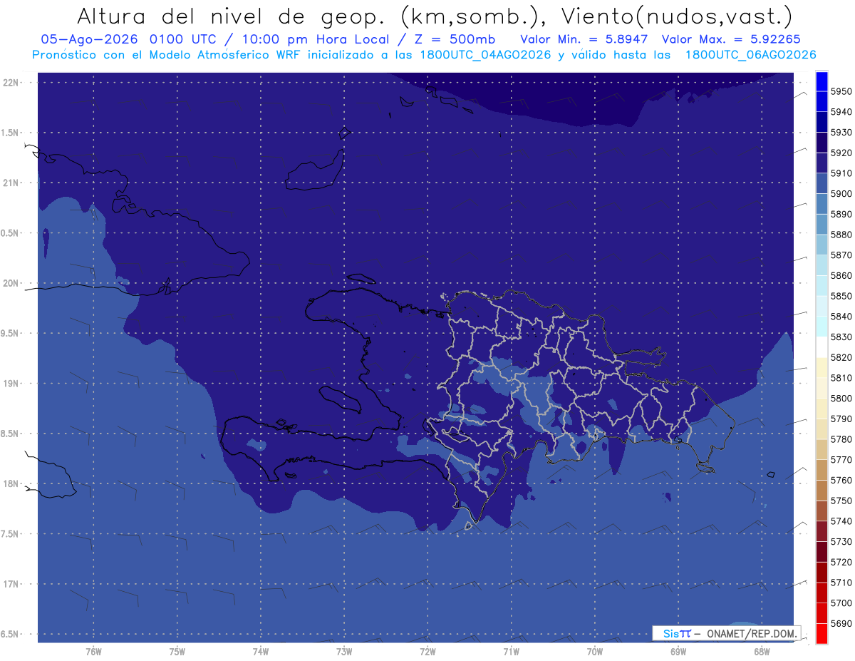Click the '5950' colorbar label
Viewport: 855px width, 661px height.
[x=841, y=91]
